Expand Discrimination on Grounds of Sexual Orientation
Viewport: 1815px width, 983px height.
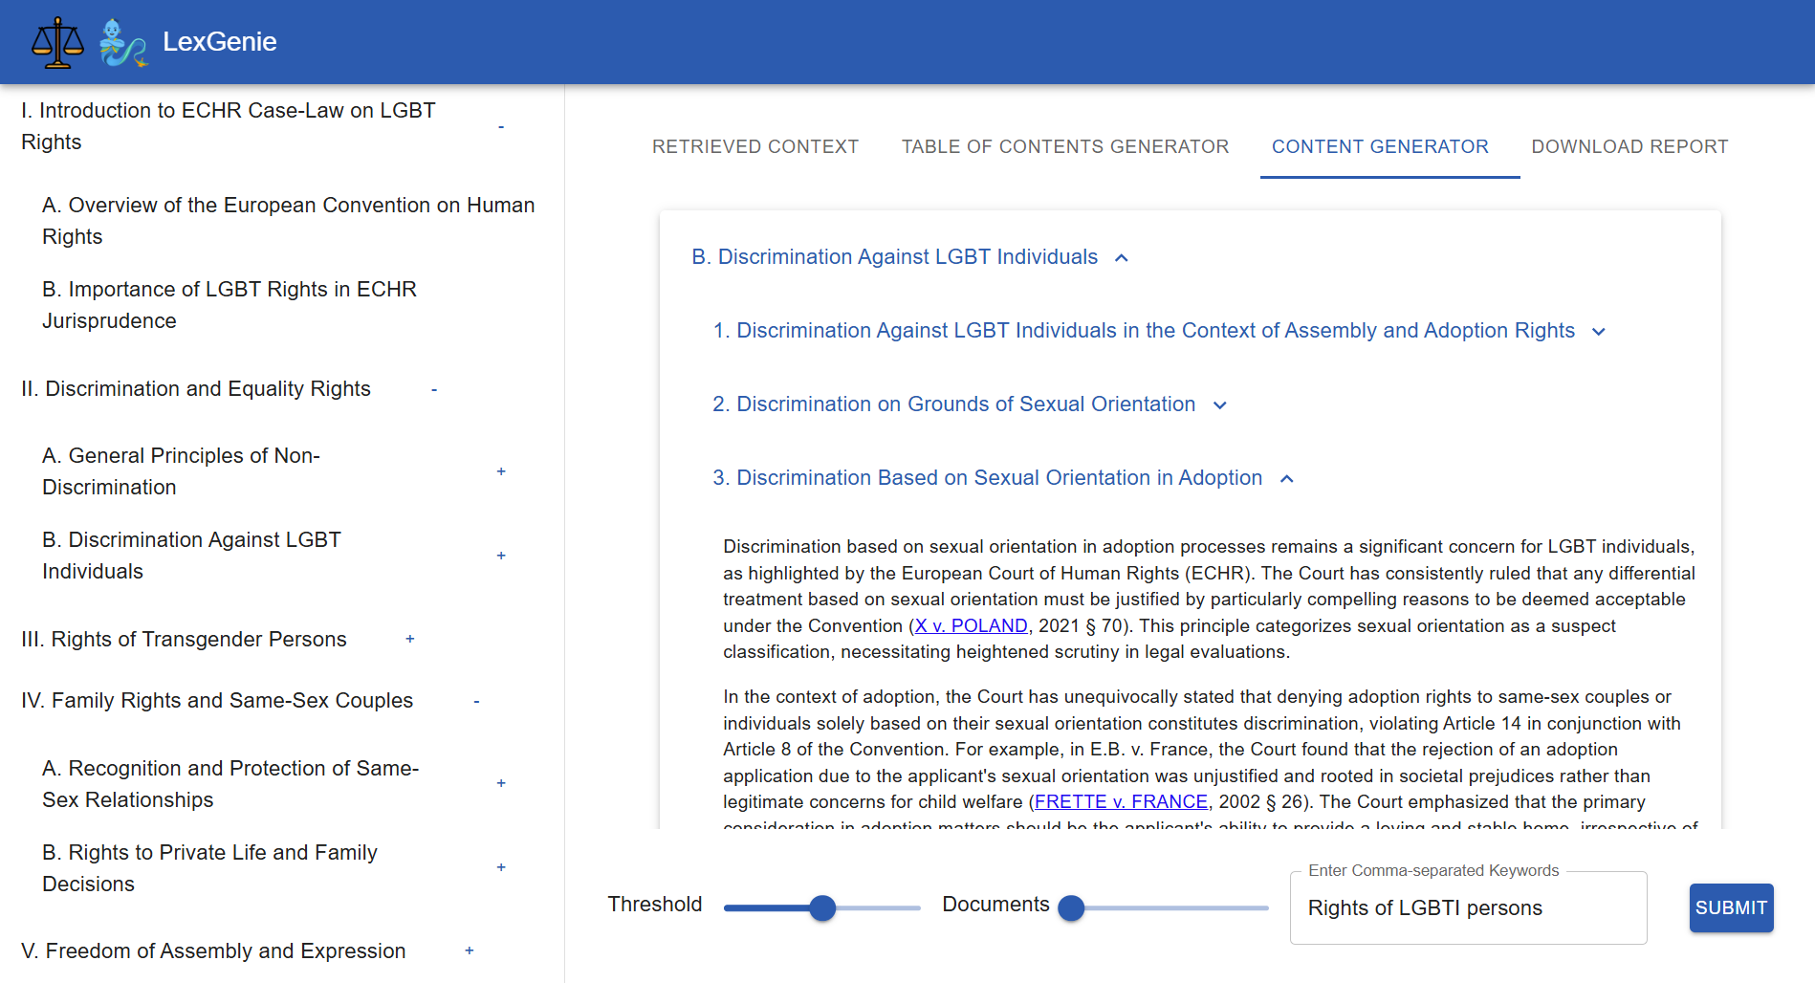pyautogui.click(x=1220, y=405)
